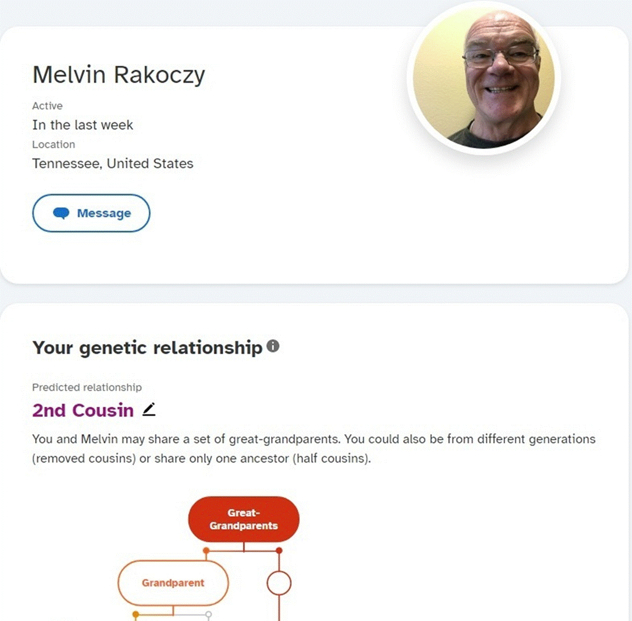This screenshot has height=621, width=632.
Task: Edit predicted relationship with the pencil icon
Action: point(149,409)
